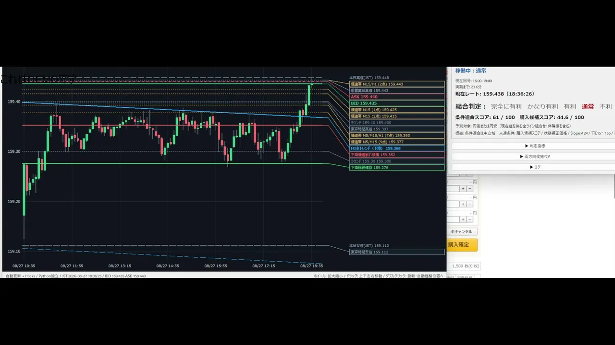
Task: Click the right panel vertical scrollbar
Action: [614, 187]
